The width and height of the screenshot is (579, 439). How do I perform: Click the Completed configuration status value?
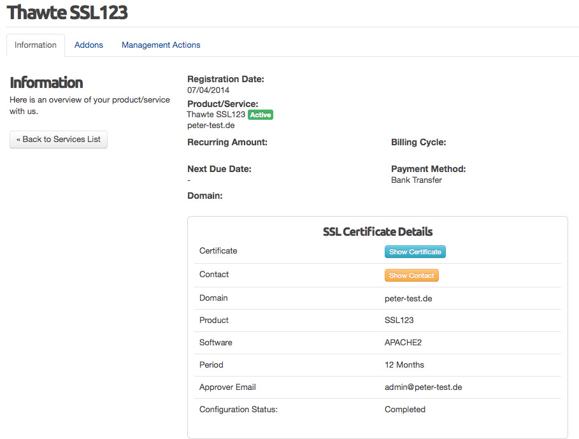pyautogui.click(x=405, y=410)
